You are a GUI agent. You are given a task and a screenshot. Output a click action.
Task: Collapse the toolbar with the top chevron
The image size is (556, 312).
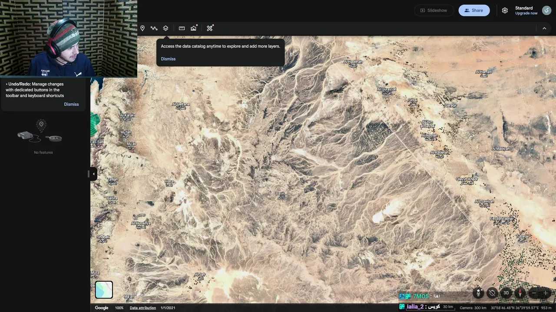(x=544, y=28)
